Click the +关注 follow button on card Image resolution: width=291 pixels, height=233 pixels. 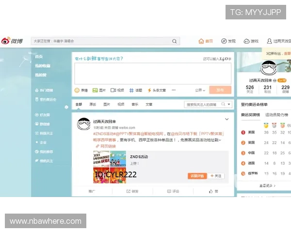pyautogui.click(x=216, y=176)
